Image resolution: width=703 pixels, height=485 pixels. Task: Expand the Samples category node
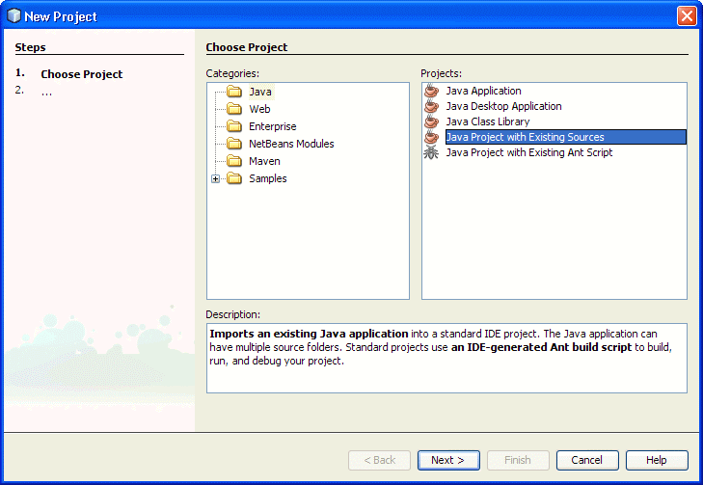pos(216,178)
